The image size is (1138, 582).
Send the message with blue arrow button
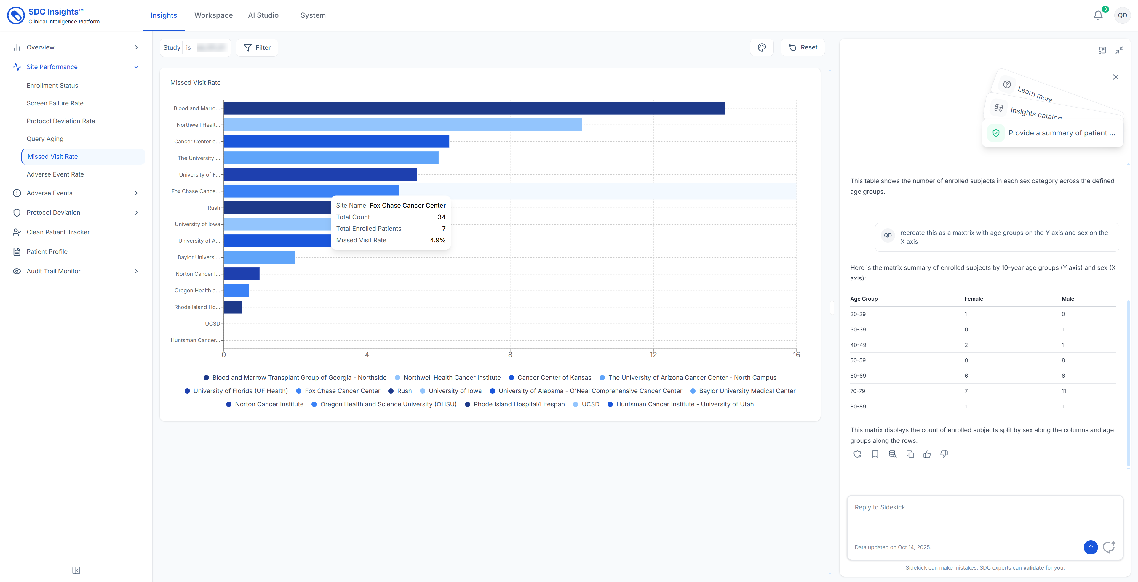[x=1090, y=547]
